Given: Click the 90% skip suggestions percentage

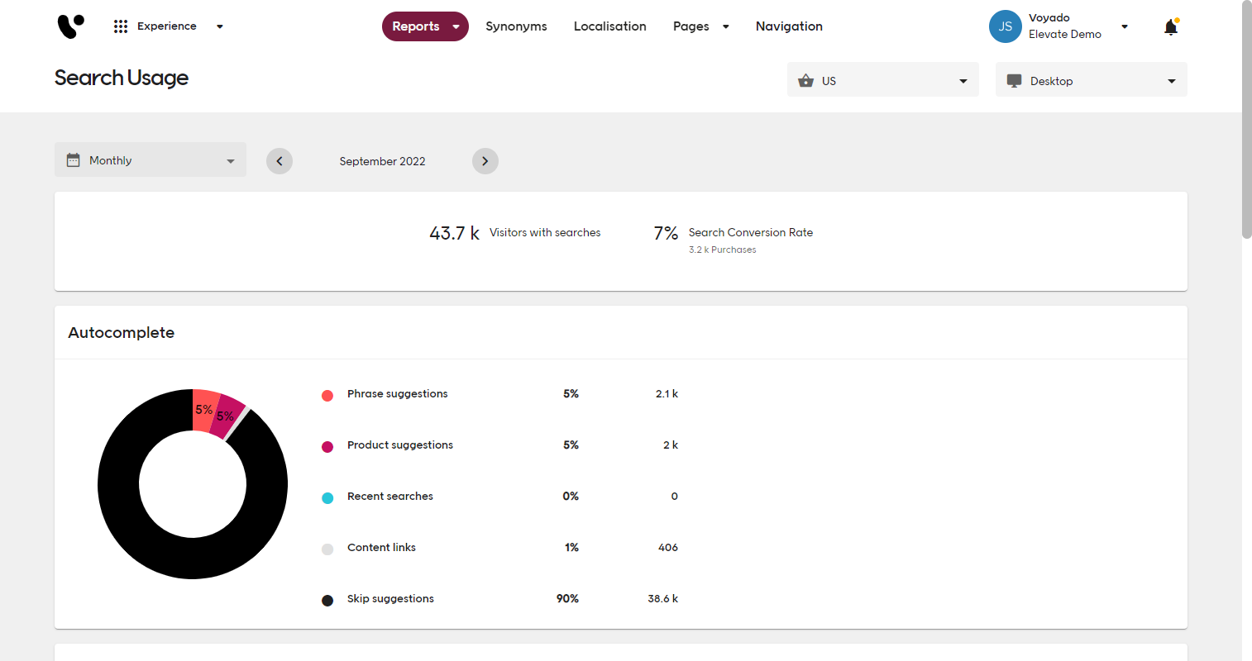Looking at the screenshot, I should [567, 599].
